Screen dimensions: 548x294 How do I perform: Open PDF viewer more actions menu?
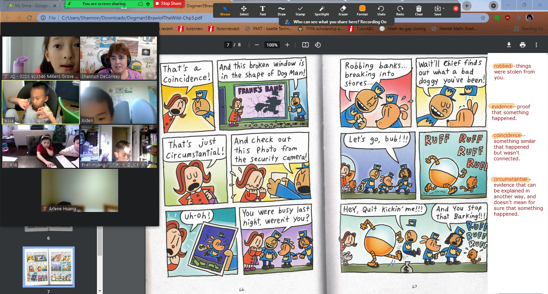click(x=536, y=45)
